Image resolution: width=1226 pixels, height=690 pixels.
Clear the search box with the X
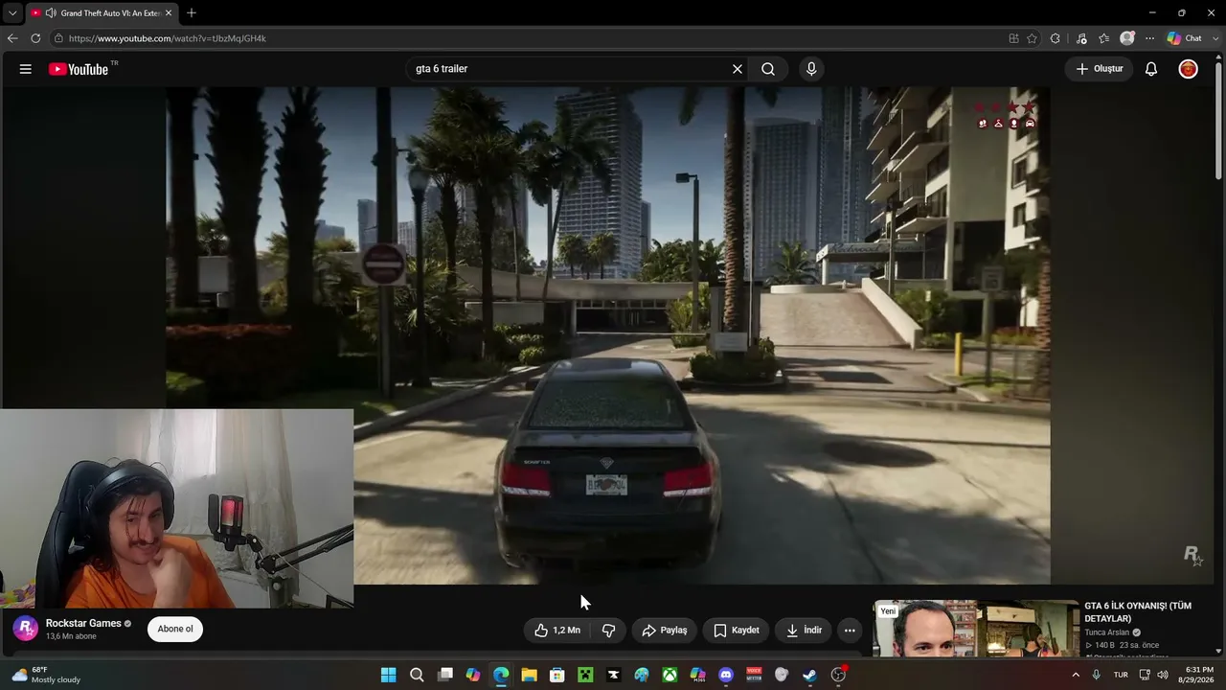tap(738, 69)
